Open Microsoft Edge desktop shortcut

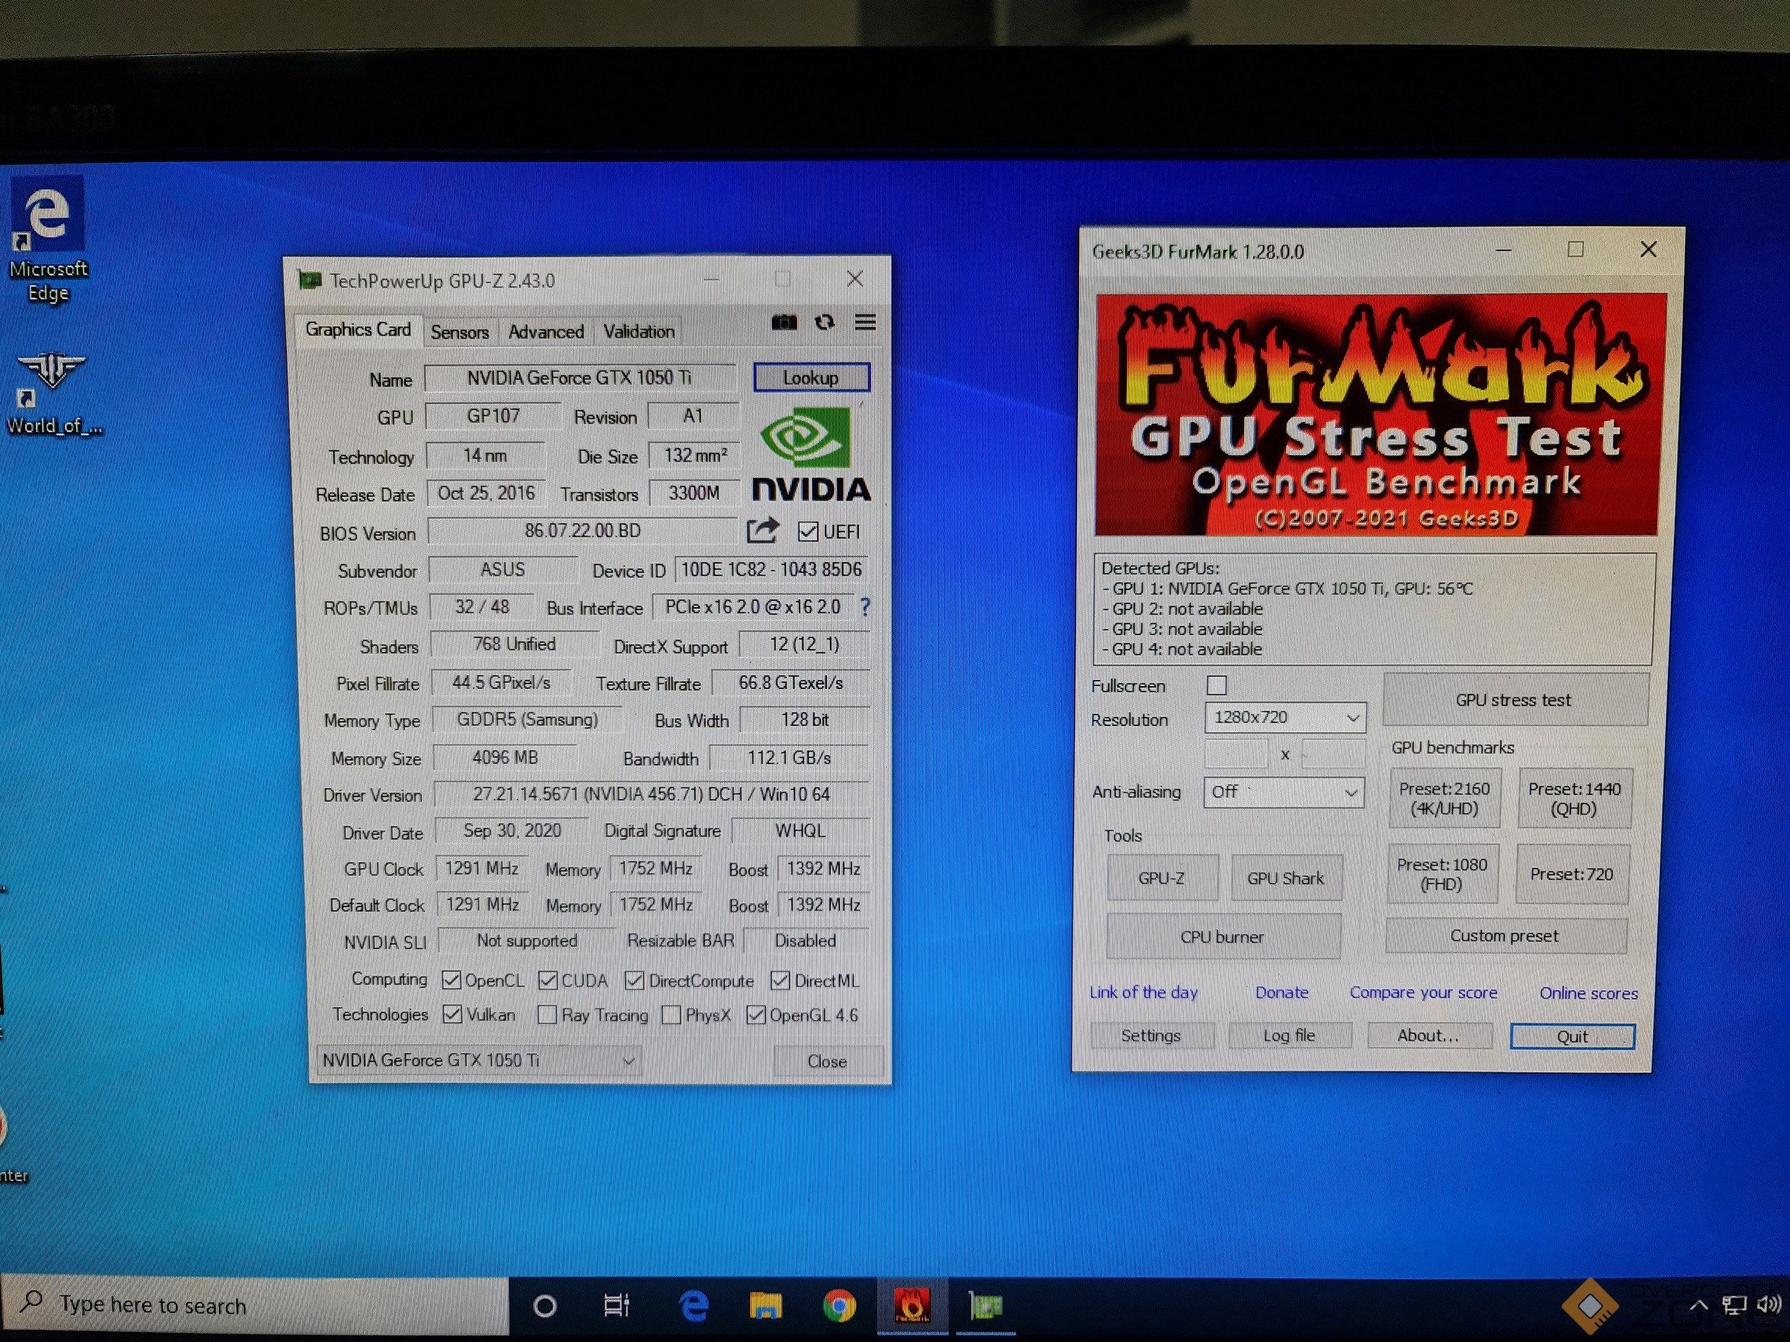48,240
